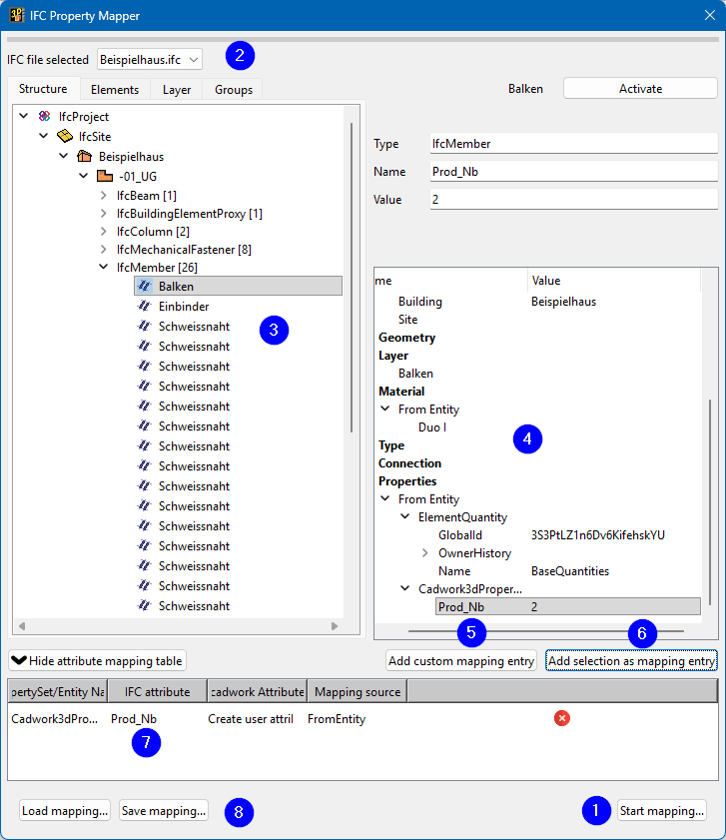Switch to the Elements tab
This screenshot has width=726, height=840.
point(115,90)
